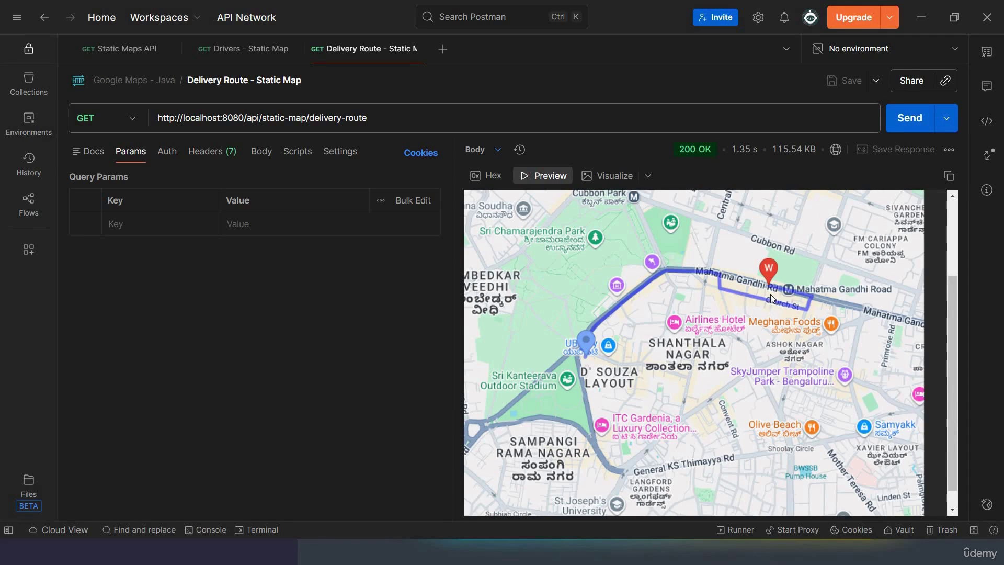Expand the Send options arrow
Screen dimensions: 1004x565
tap(946, 118)
